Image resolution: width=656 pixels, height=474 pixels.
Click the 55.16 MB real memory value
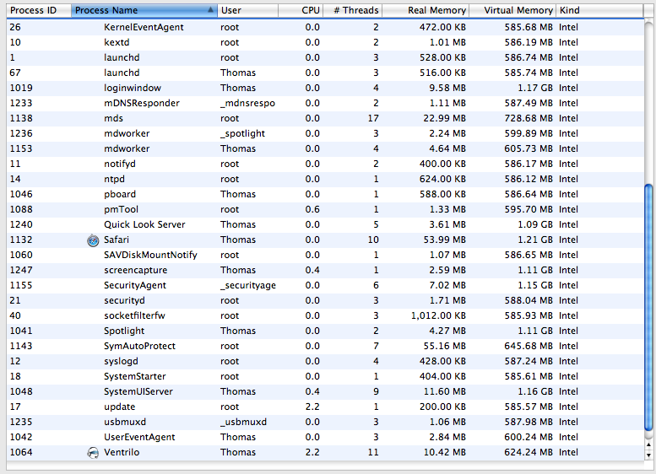click(444, 346)
